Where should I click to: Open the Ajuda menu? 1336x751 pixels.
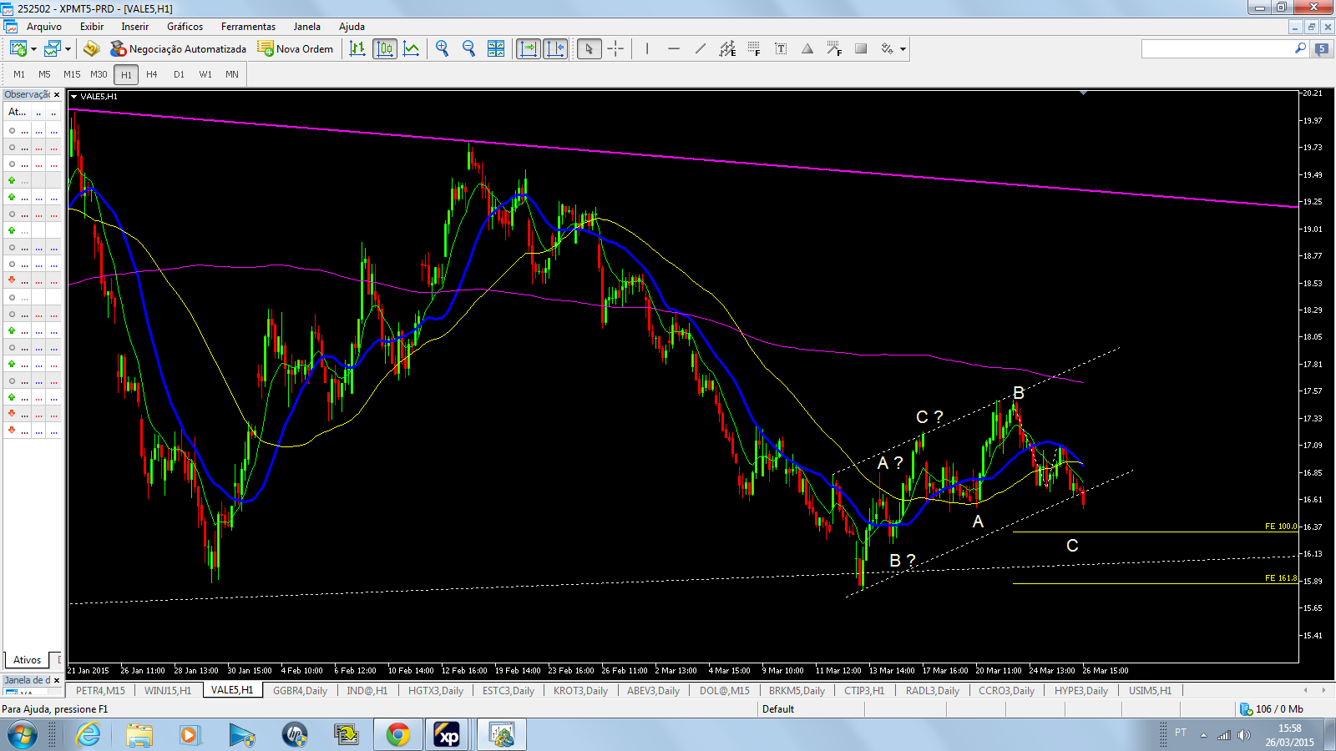(x=352, y=27)
